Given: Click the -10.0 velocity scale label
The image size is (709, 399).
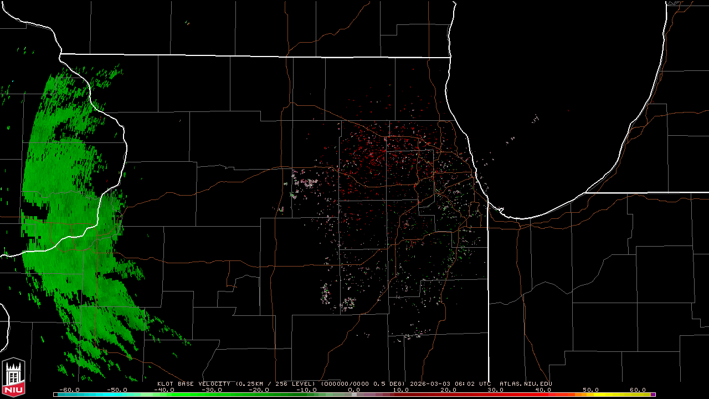Looking at the screenshot, I should [307, 390].
